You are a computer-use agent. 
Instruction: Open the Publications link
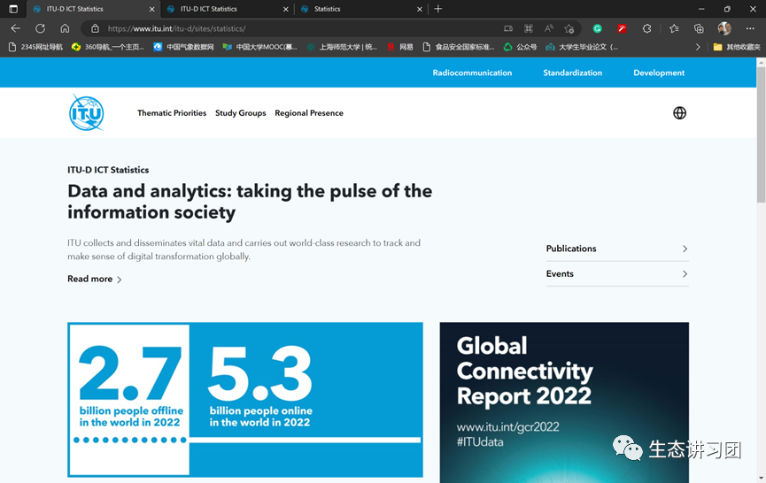click(x=617, y=249)
